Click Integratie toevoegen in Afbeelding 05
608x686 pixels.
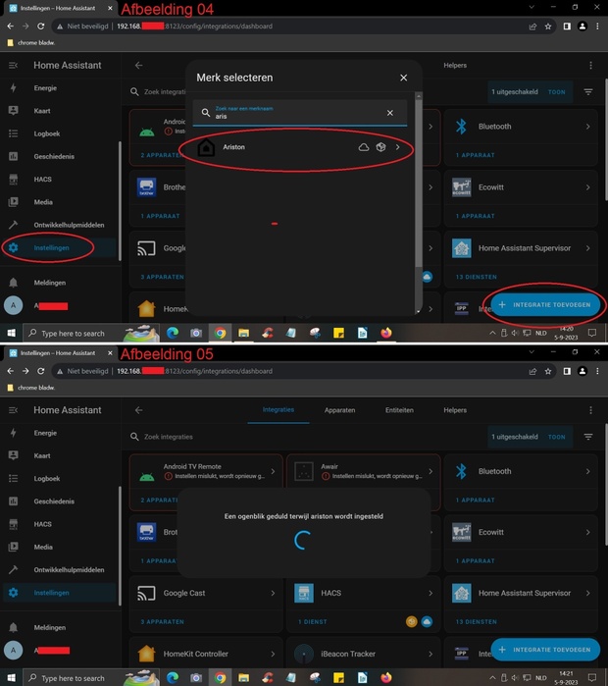[x=545, y=650]
